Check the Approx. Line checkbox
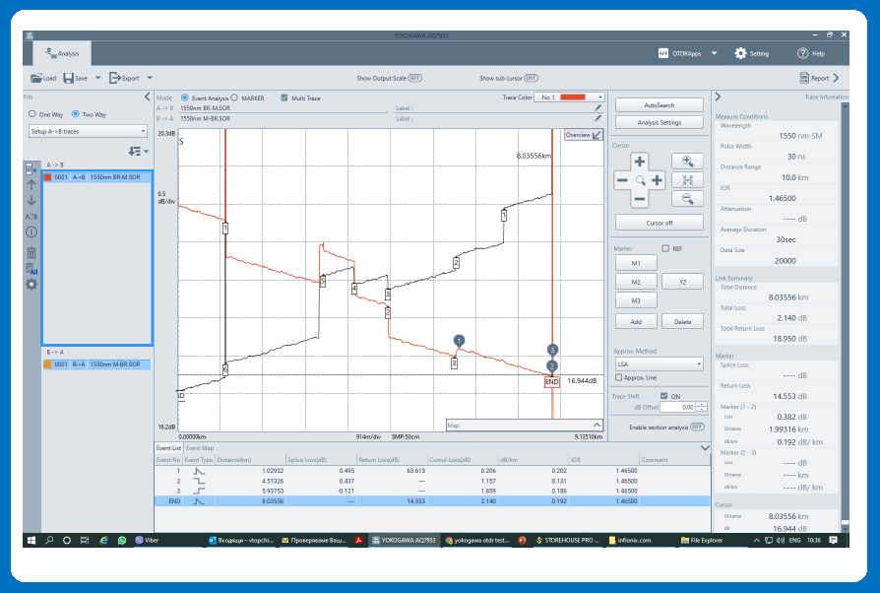This screenshot has height=593, width=880. pos(618,378)
